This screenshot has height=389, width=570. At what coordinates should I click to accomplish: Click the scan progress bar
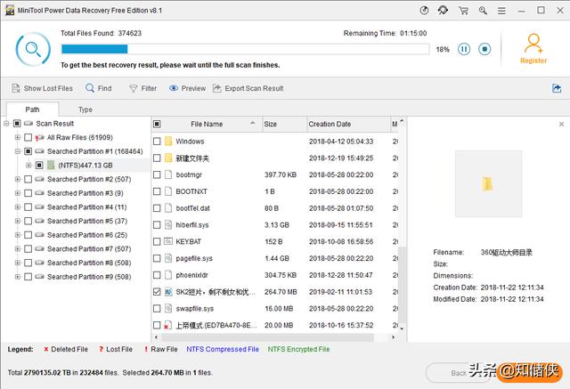click(245, 49)
